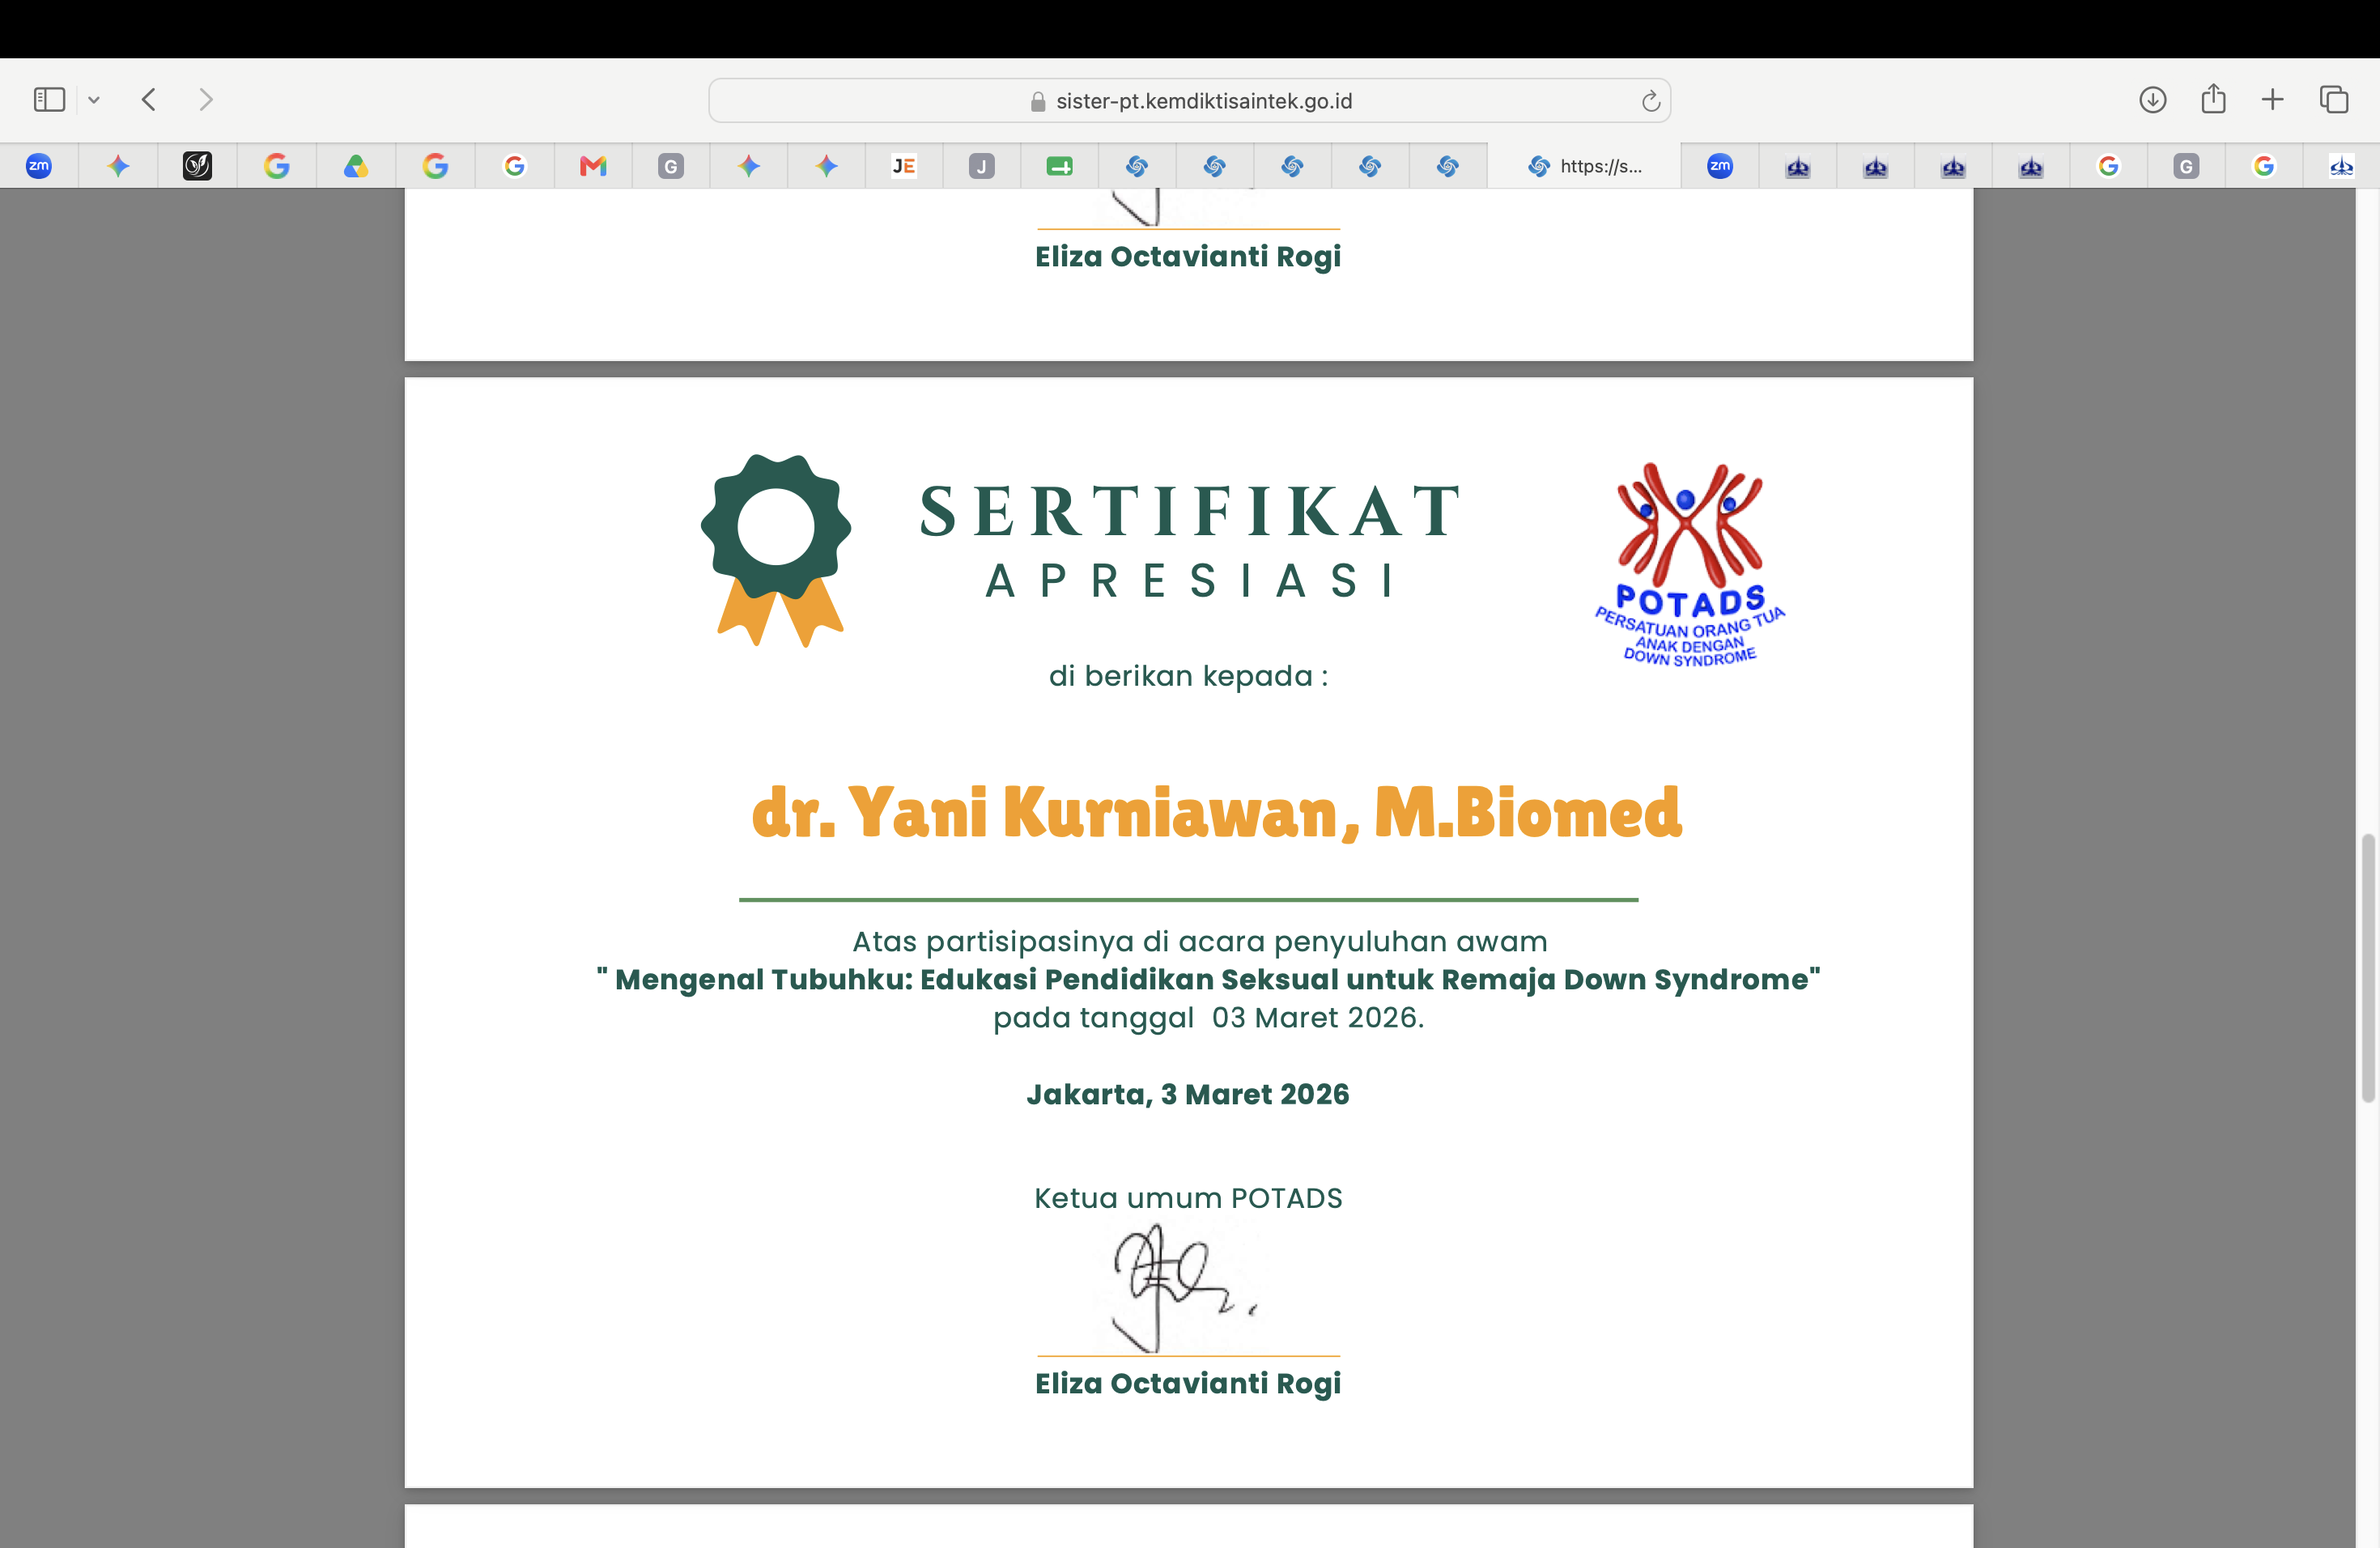Click the vertical page scrollbar thumb

coord(2368,967)
